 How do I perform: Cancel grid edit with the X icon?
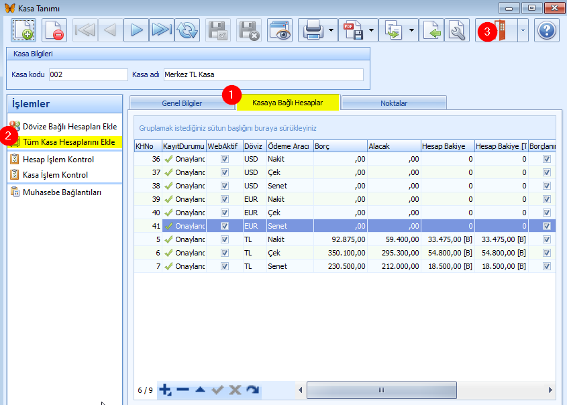[235, 390]
